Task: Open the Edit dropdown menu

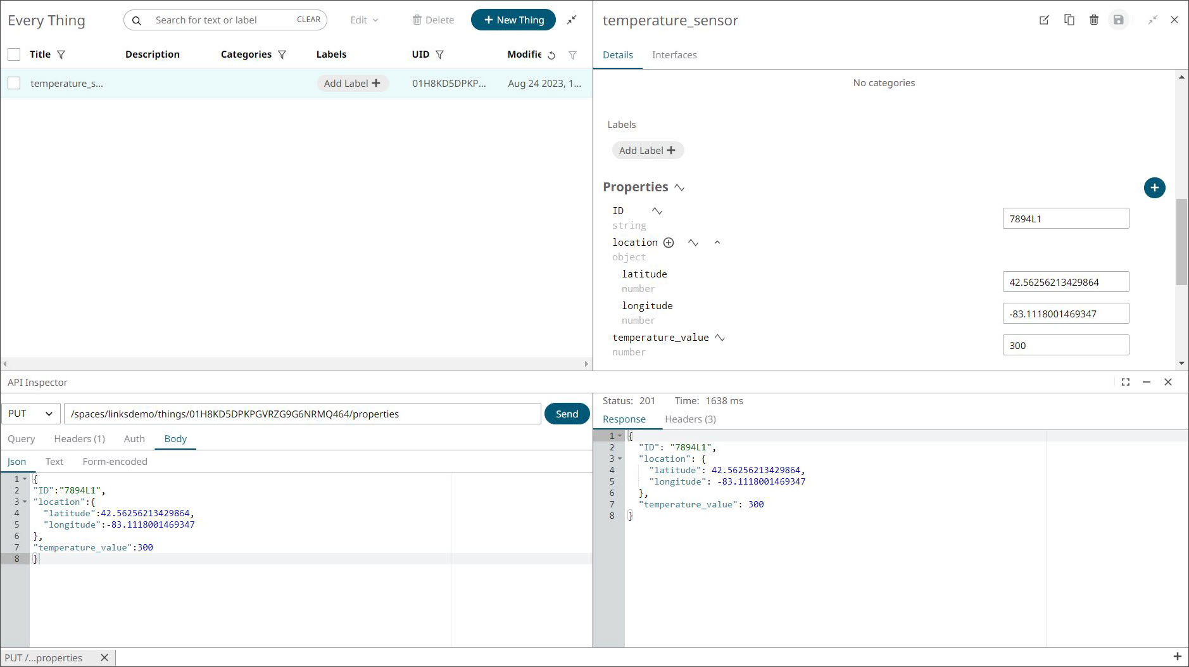Action: [x=364, y=20]
